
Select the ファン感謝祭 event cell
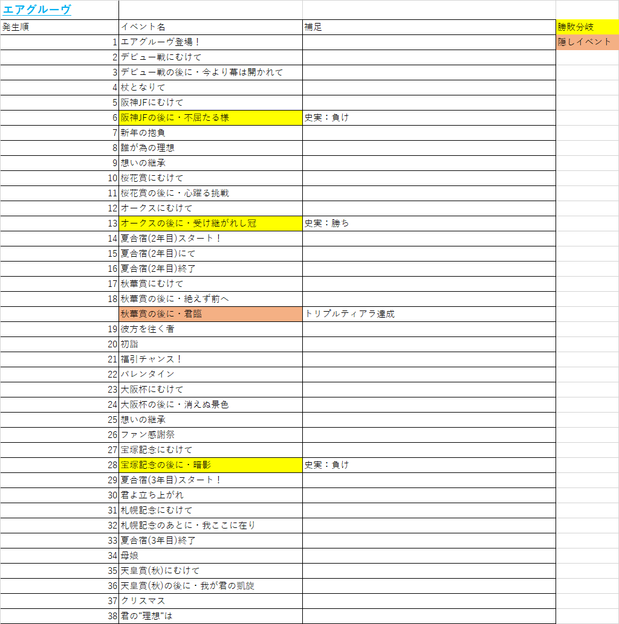point(210,435)
